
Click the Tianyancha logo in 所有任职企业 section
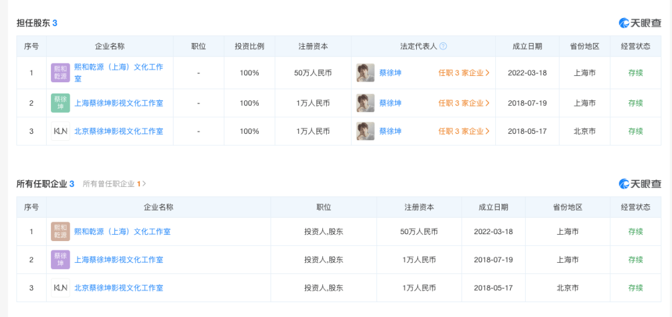click(640, 184)
